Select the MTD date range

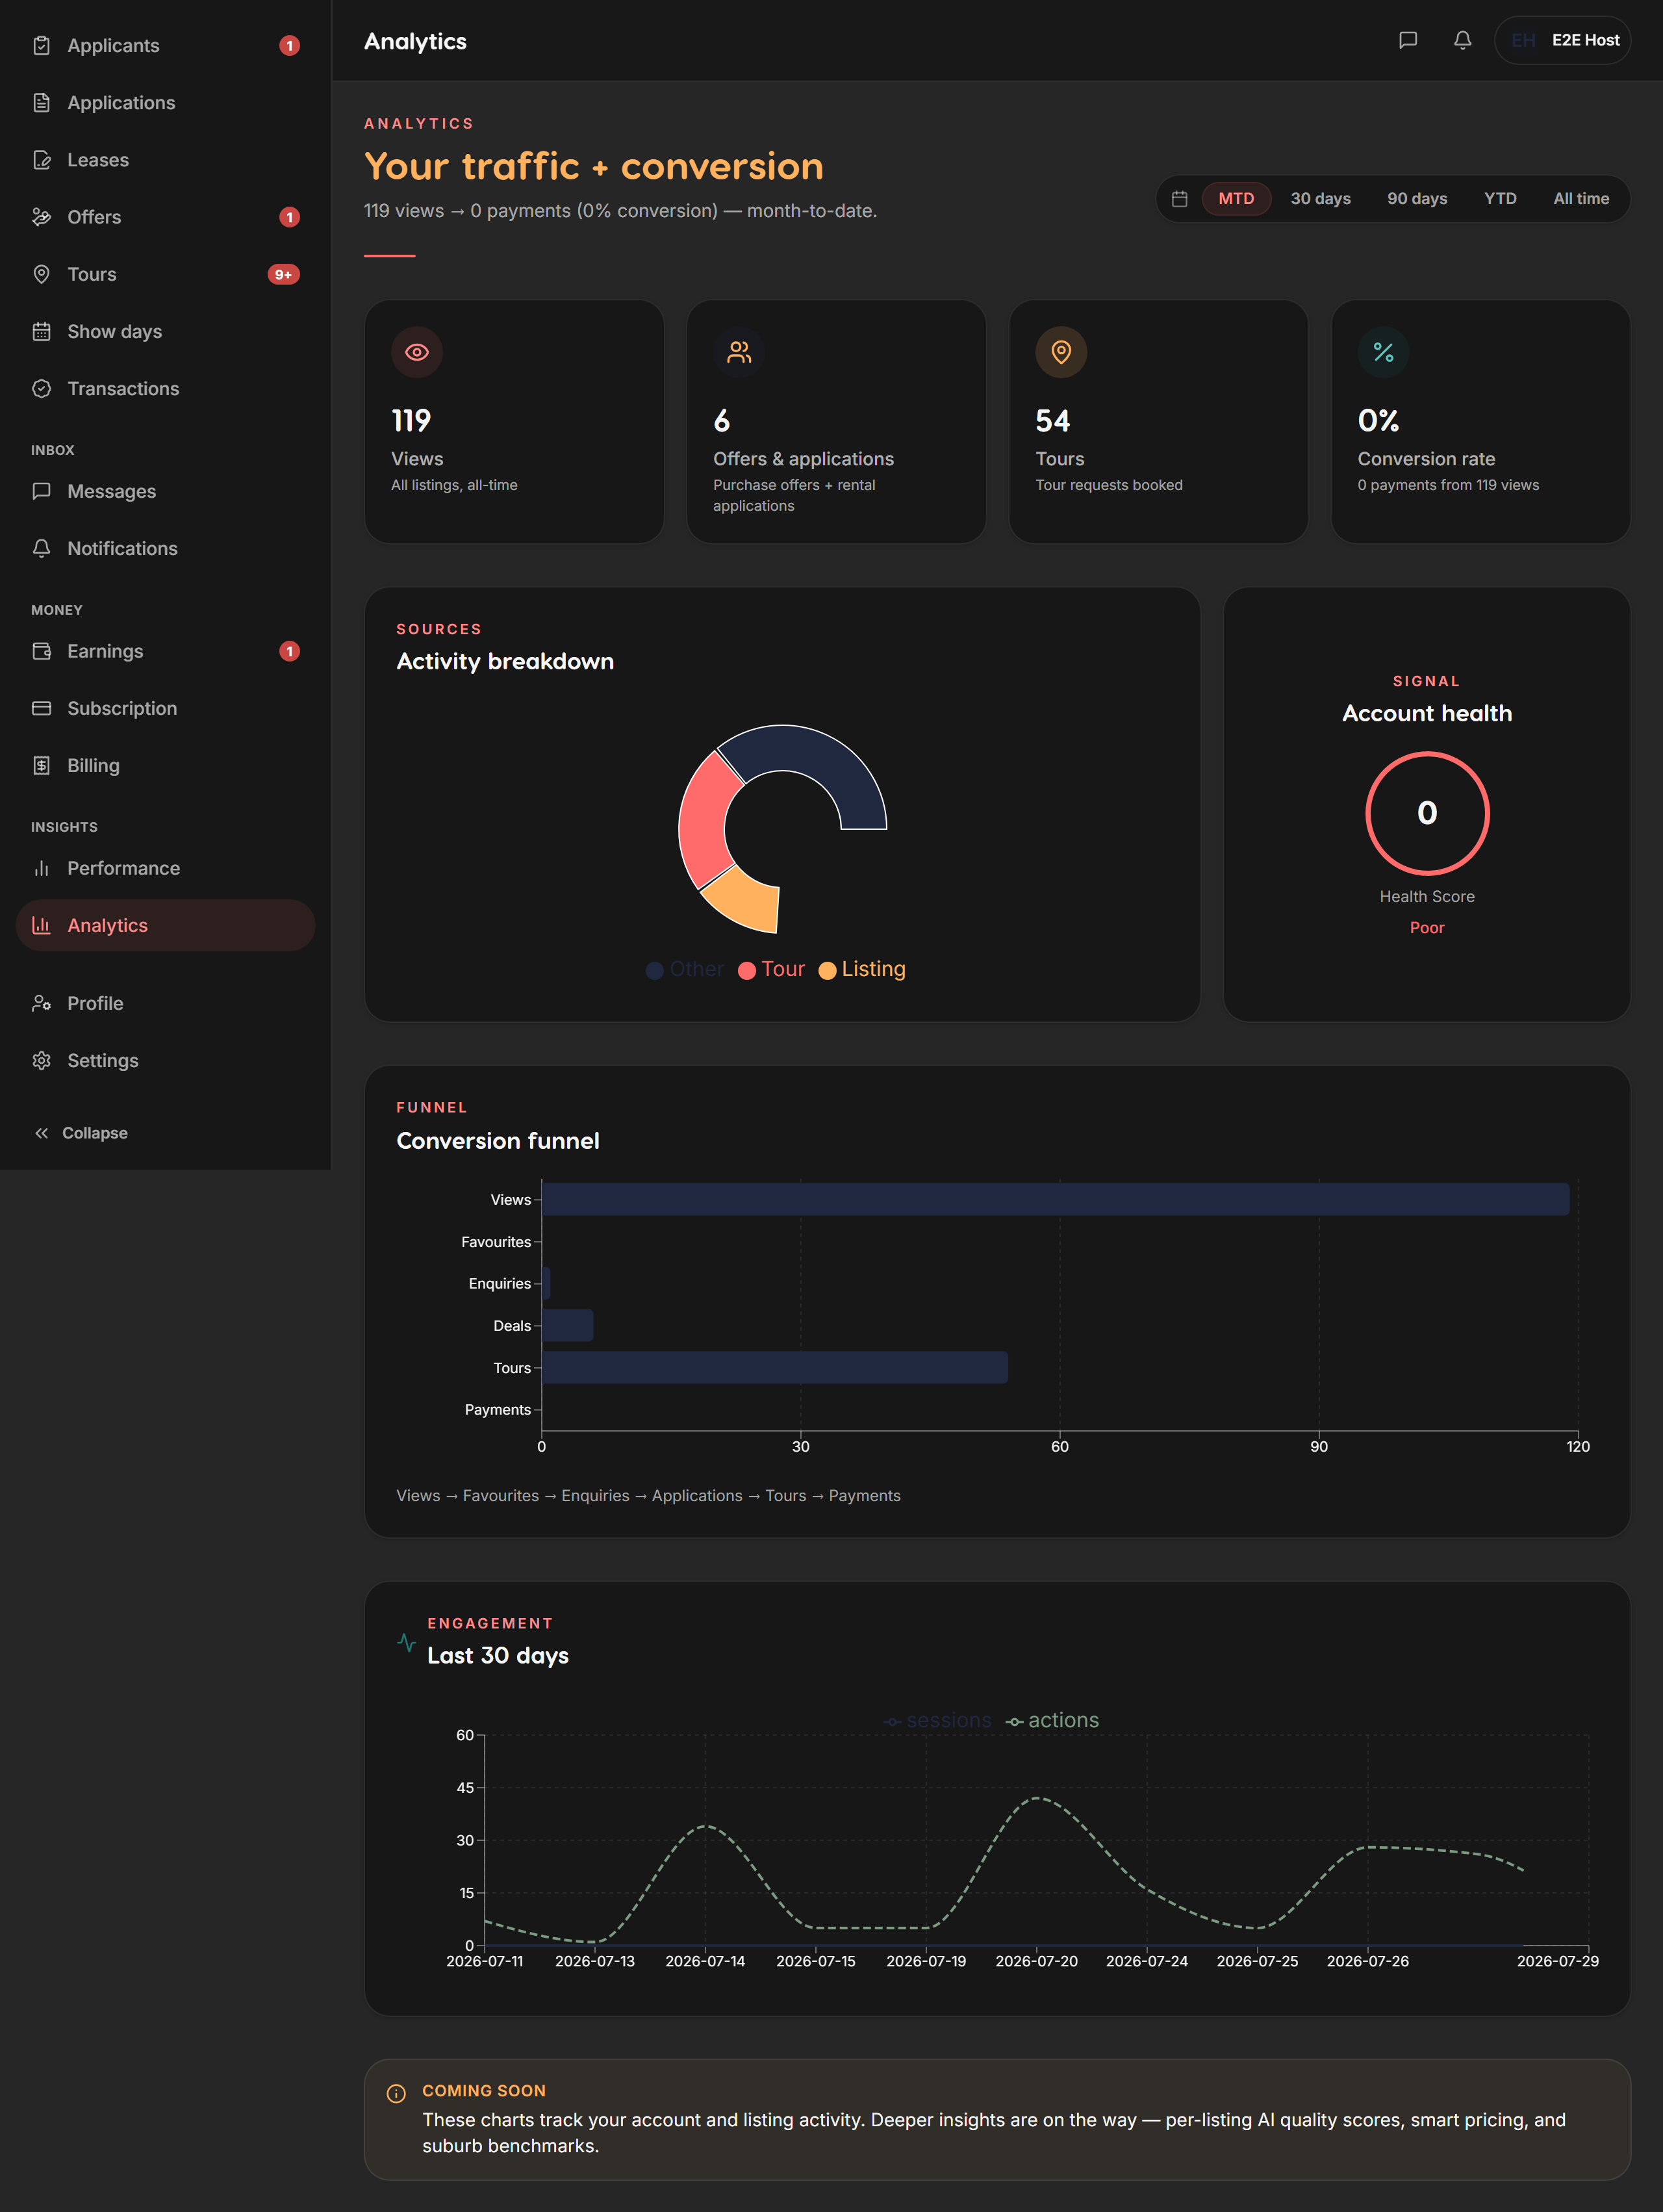pos(1236,199)
